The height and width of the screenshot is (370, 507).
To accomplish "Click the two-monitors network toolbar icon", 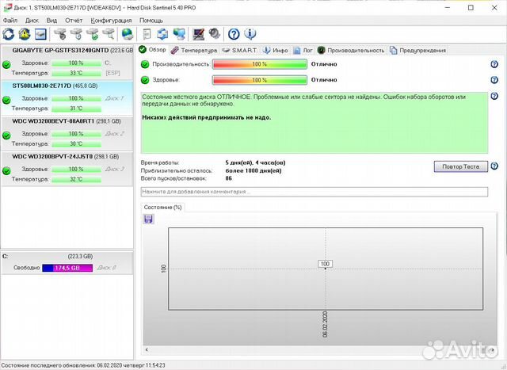I will [180, 34].
